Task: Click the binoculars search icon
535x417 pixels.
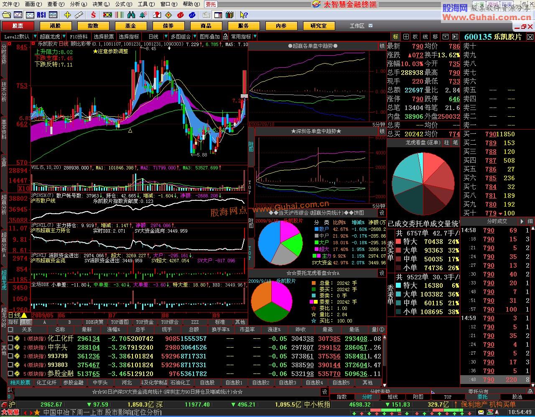Action: click(131, 15)
